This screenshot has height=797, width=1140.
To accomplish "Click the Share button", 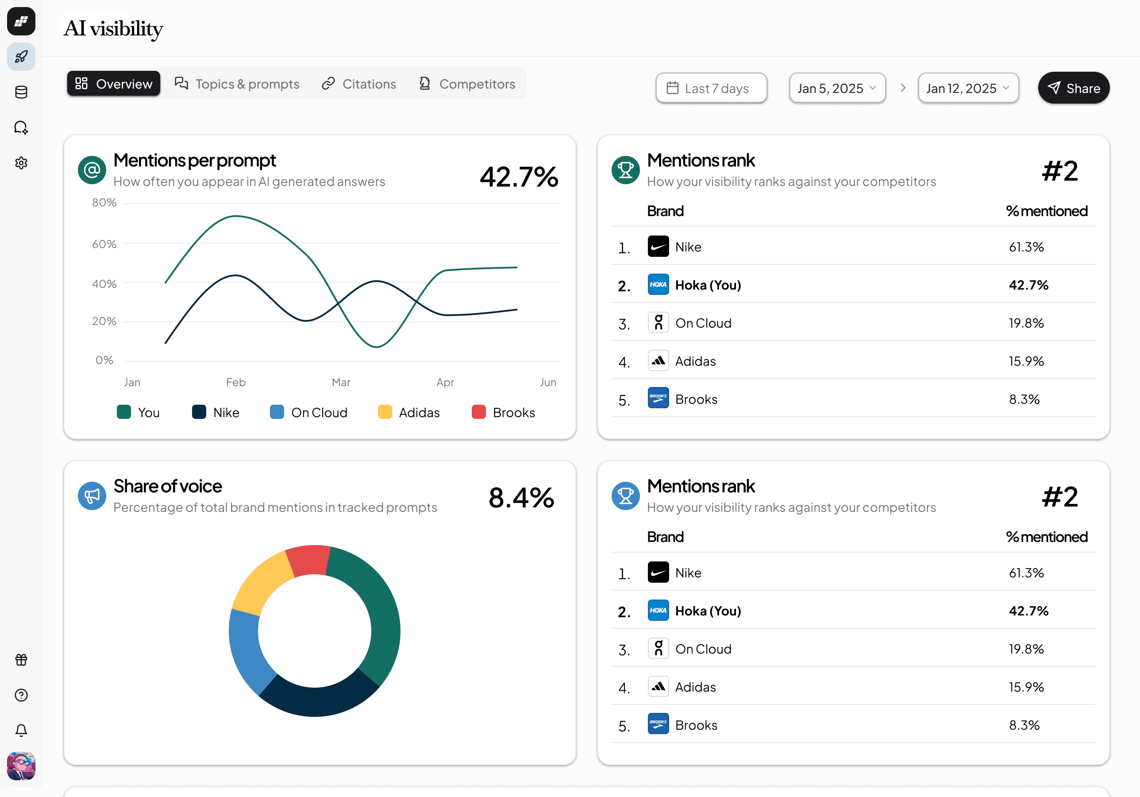I will 1074,88.
